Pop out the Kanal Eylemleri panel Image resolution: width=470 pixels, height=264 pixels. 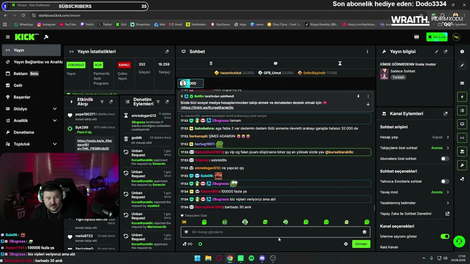pyautogui.click(x=446, y=114)
